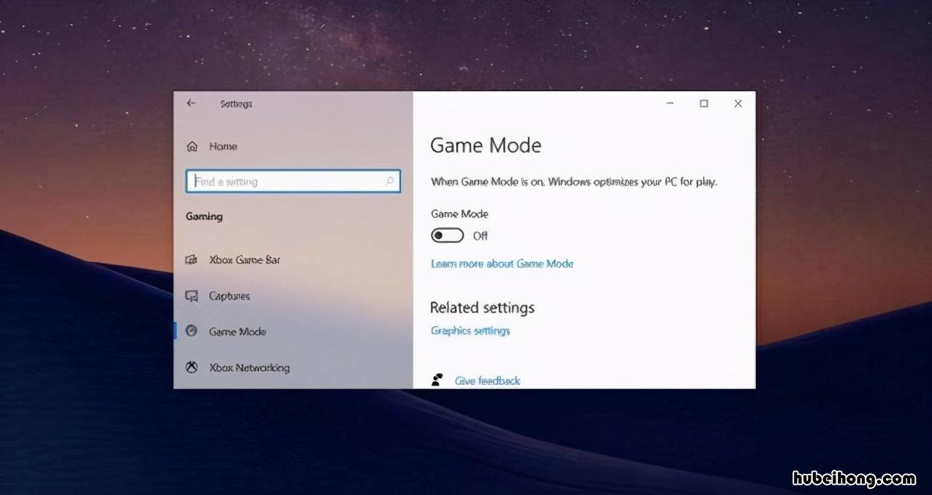Click the Give feedback link

[487, 380]
